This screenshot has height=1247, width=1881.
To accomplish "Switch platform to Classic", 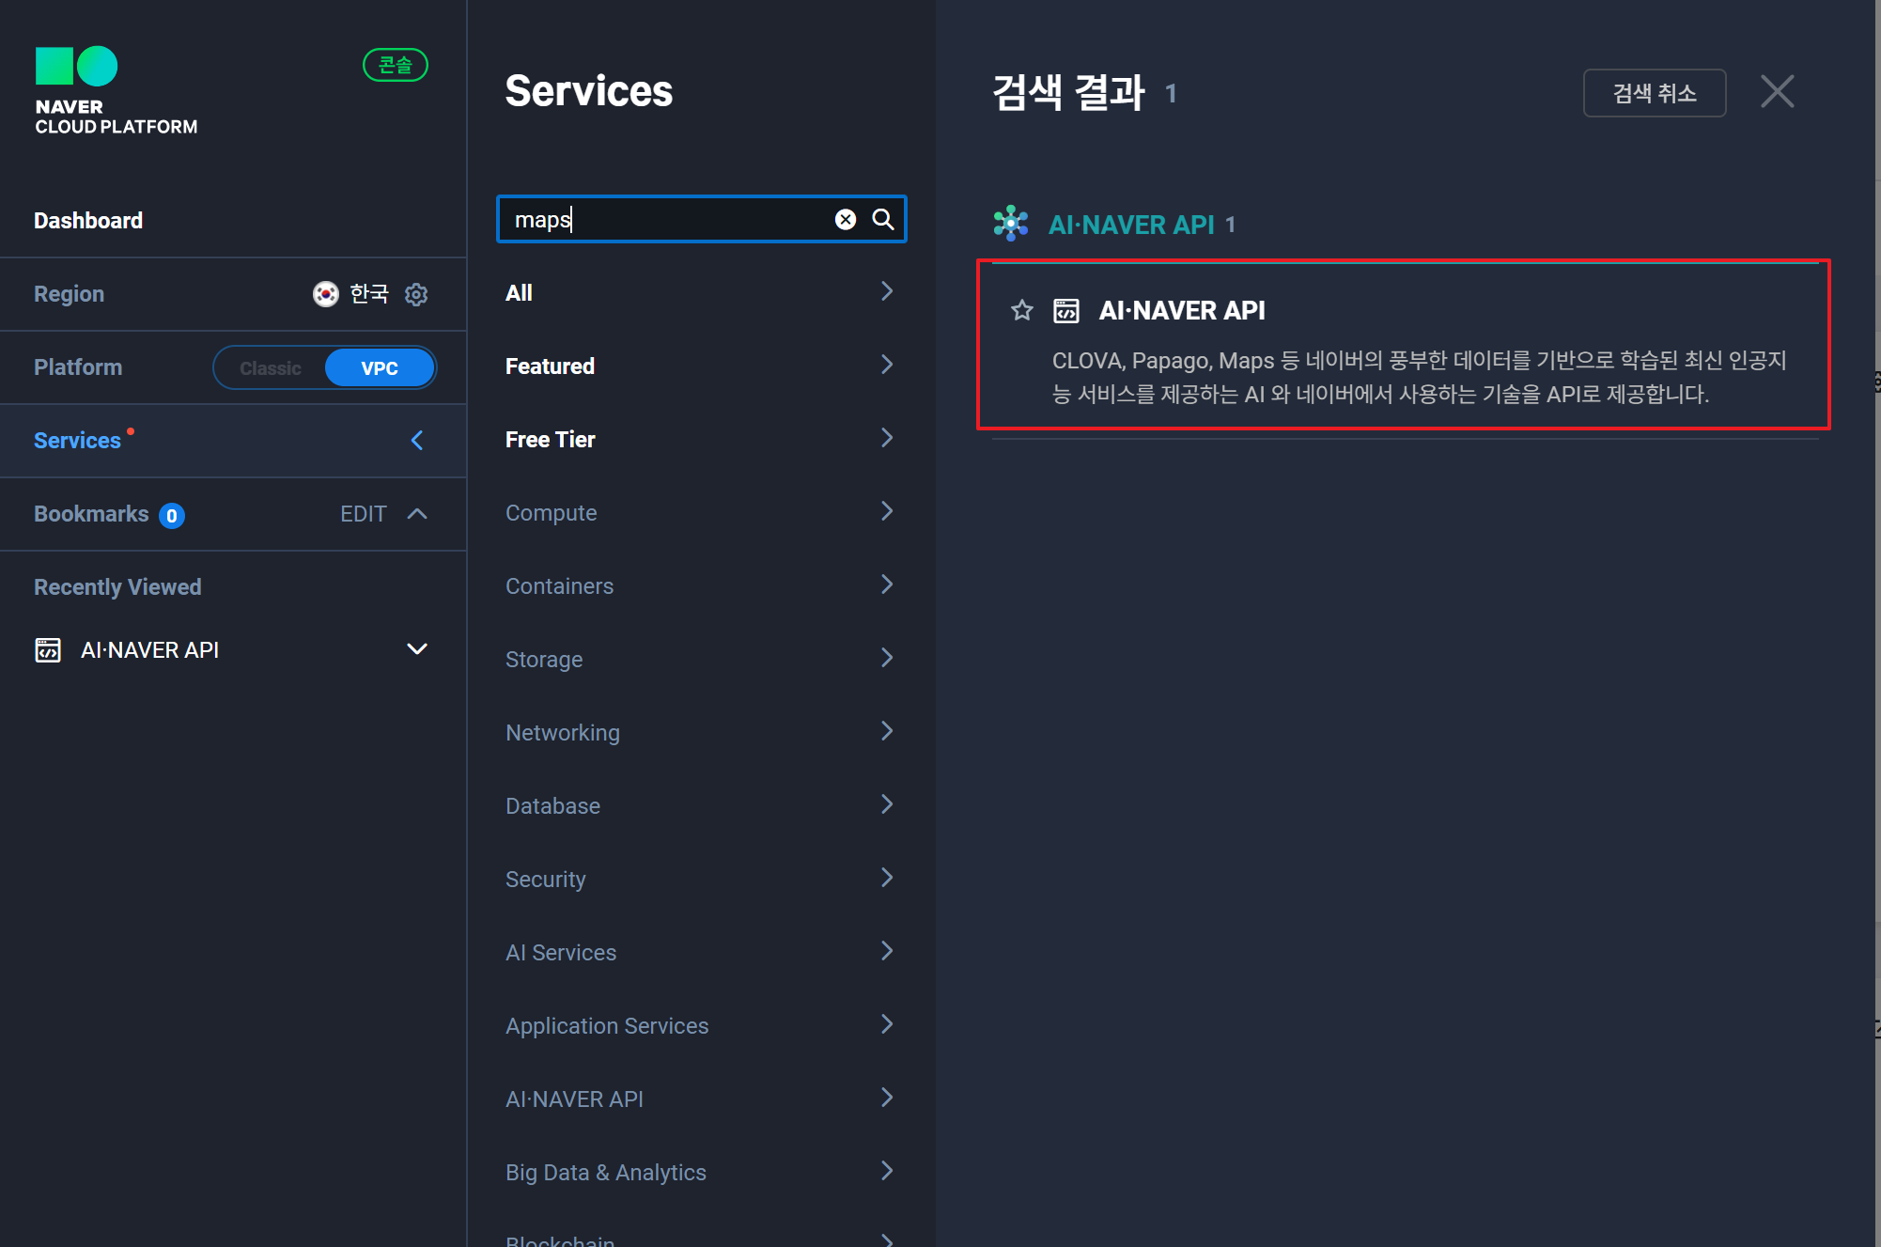I will pos(271,367).
